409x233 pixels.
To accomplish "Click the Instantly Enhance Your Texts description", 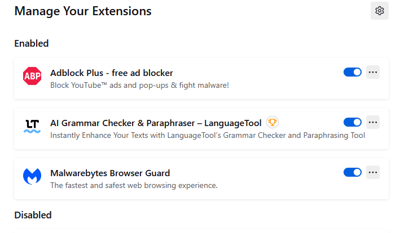I will tap(208, 136).
